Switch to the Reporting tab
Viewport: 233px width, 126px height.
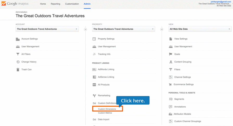point(55,4)
